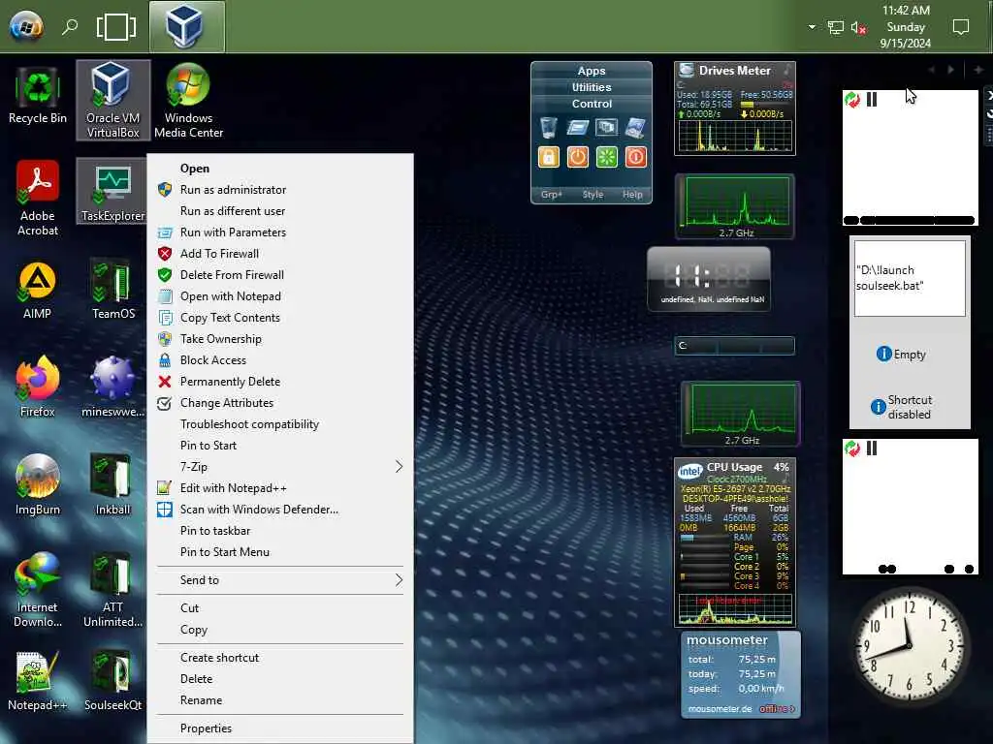Choose Run with Parameters
Image resolution: width=993 pixels, height=744 pixels.
click(280, 232)
